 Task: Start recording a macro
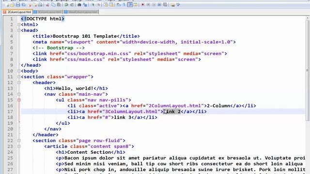(143, 5)
